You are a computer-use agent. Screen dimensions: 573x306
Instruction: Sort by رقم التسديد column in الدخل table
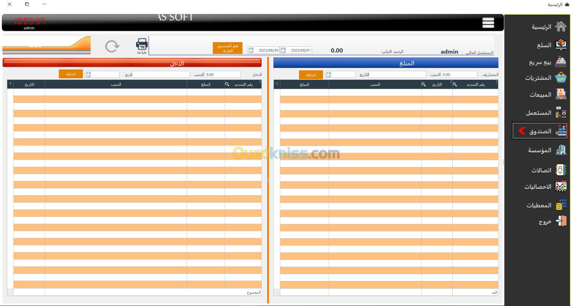244,84
